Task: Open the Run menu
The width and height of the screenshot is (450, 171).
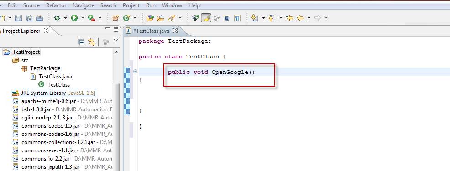Action: (x=151, y=5)
